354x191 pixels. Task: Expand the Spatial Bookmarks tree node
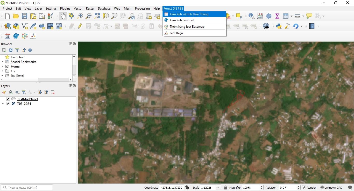tap(3, 62)
